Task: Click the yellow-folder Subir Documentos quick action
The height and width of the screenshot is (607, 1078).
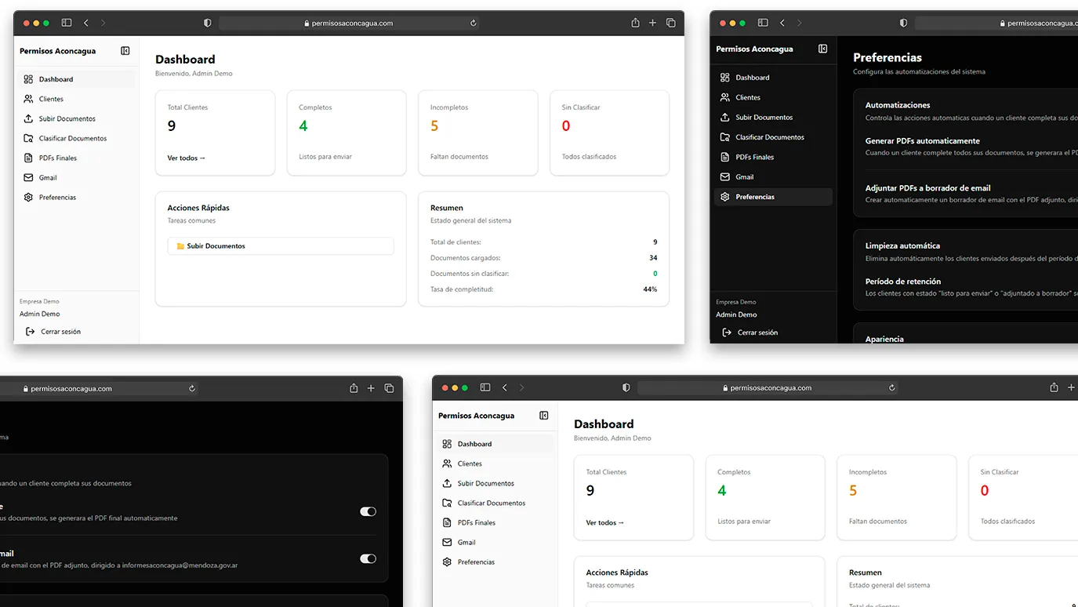Action: 280,246
